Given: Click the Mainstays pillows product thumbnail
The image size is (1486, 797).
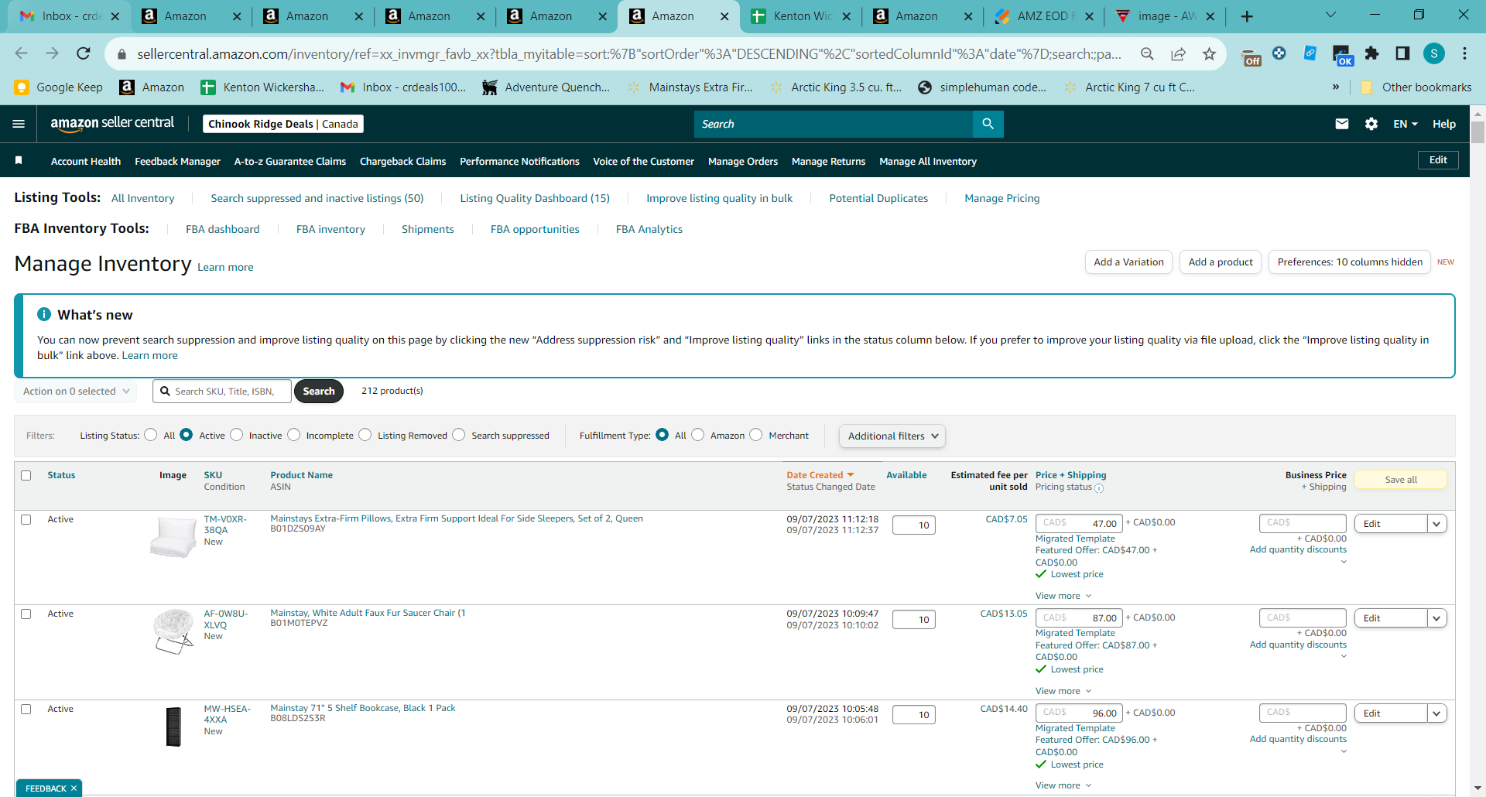Looking at the screenshot, I should click(x=173, y=536).
